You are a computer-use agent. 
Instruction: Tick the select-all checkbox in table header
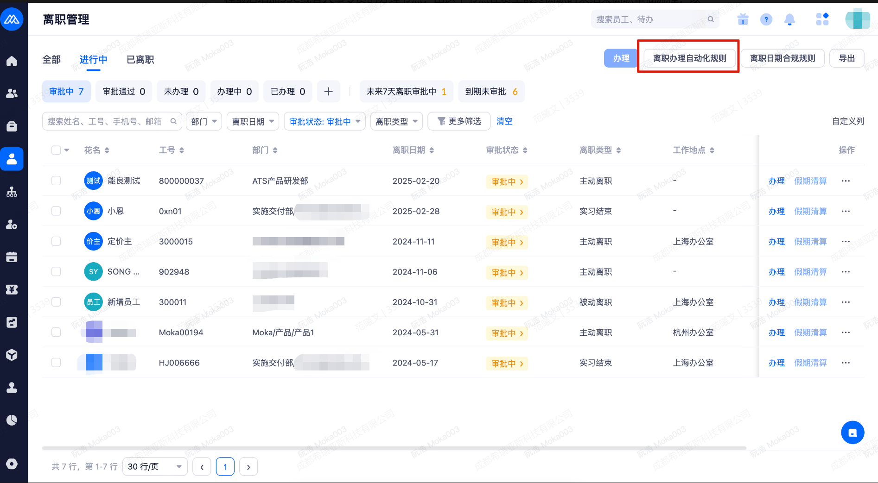(56, 150)
